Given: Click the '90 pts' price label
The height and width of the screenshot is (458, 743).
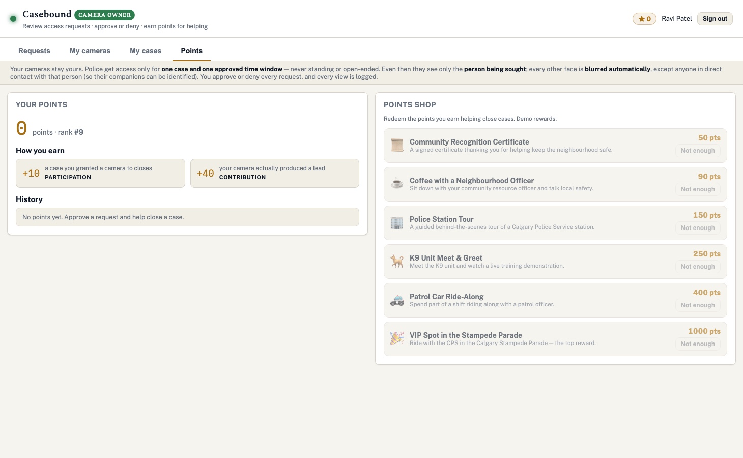Looking at the screenshot, I should click(x=709, y=177).
